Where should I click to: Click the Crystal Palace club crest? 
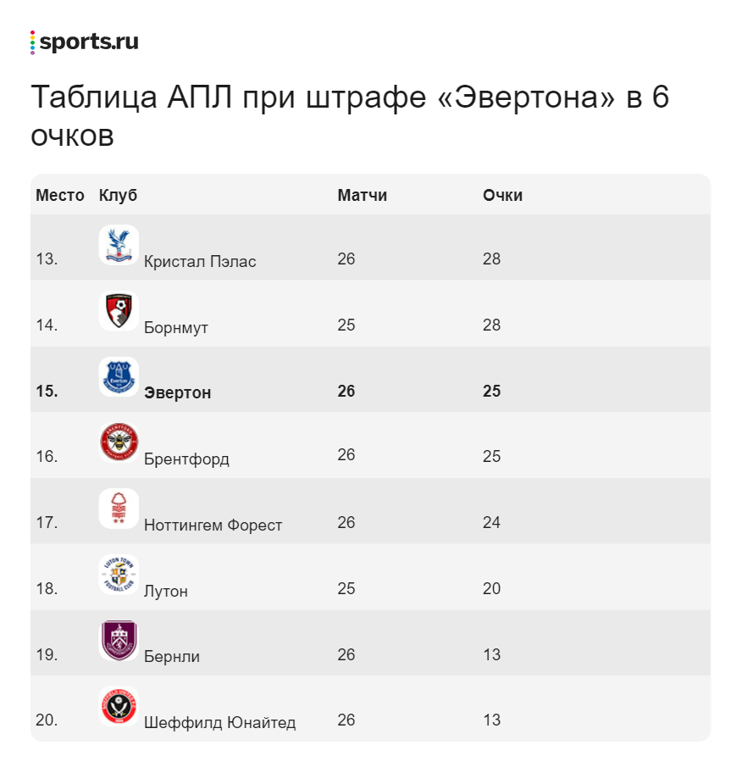(119, 245)
